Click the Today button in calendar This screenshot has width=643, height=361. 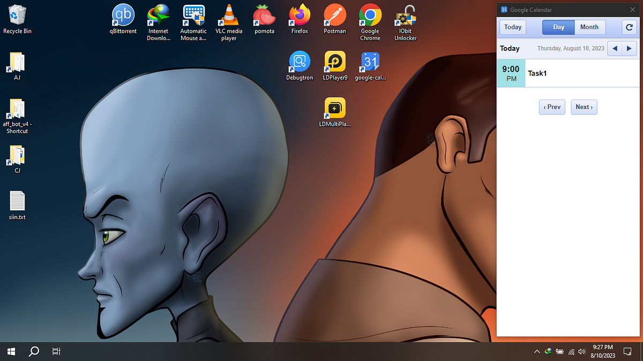point(513,27)
